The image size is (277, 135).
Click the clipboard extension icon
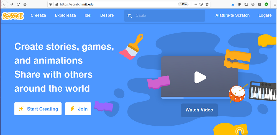260,4
